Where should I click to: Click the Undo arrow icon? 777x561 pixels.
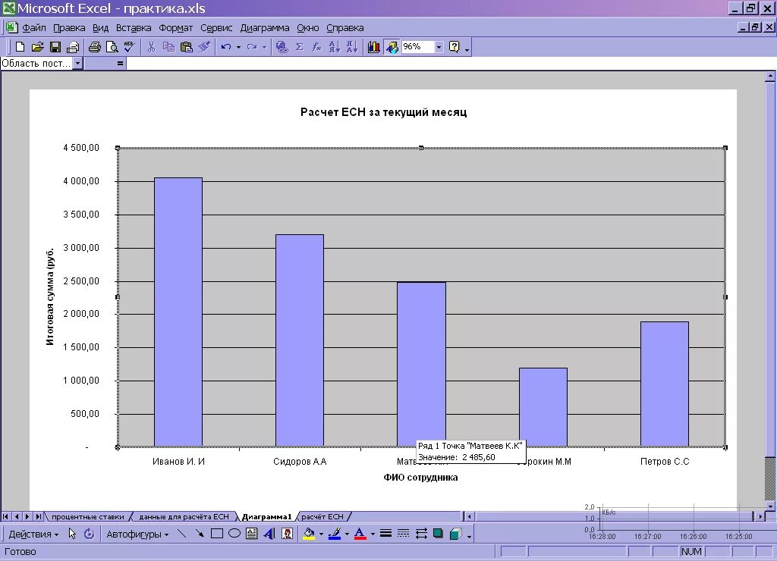coord(226,47)
